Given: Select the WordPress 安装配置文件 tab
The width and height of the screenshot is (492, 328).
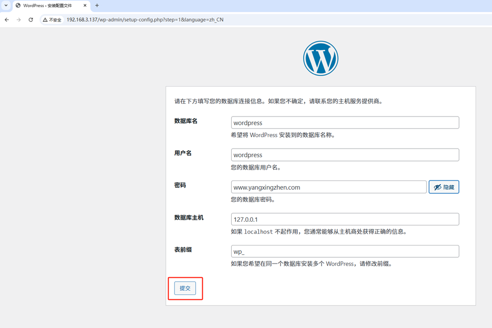Looking at the screenshot, I should coord(52,6).
